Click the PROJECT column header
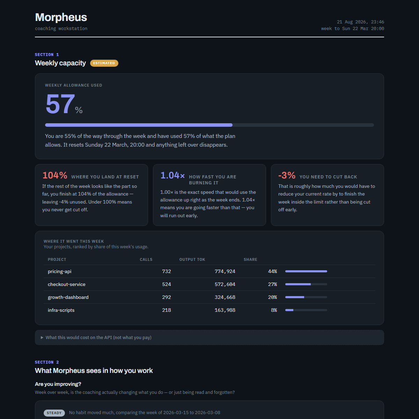 tap(57, 259)
